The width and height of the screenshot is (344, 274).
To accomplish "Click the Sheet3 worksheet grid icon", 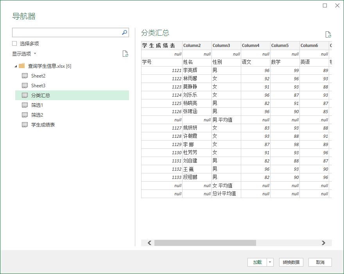I will click(x=24, y=85).
